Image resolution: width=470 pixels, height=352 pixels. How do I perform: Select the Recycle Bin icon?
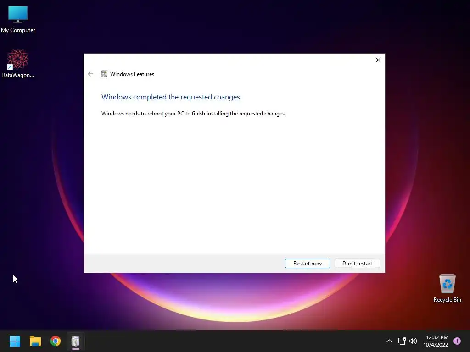click(x=447, y=288)
